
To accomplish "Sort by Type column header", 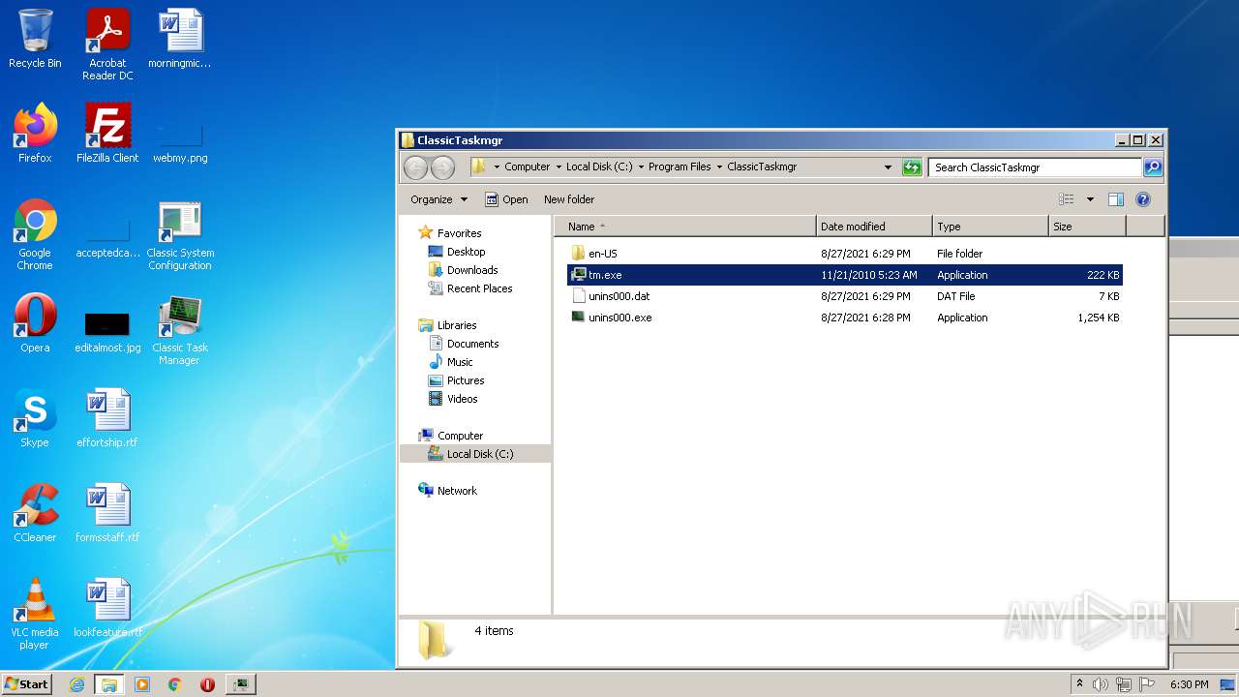I will [990, 227].
